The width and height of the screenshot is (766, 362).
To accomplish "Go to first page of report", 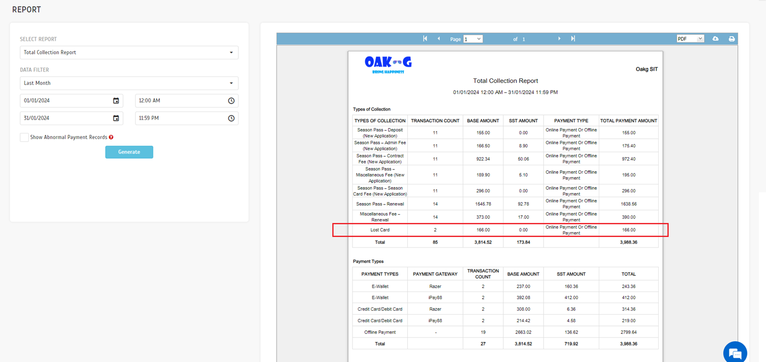I will [x=425, y=39].
